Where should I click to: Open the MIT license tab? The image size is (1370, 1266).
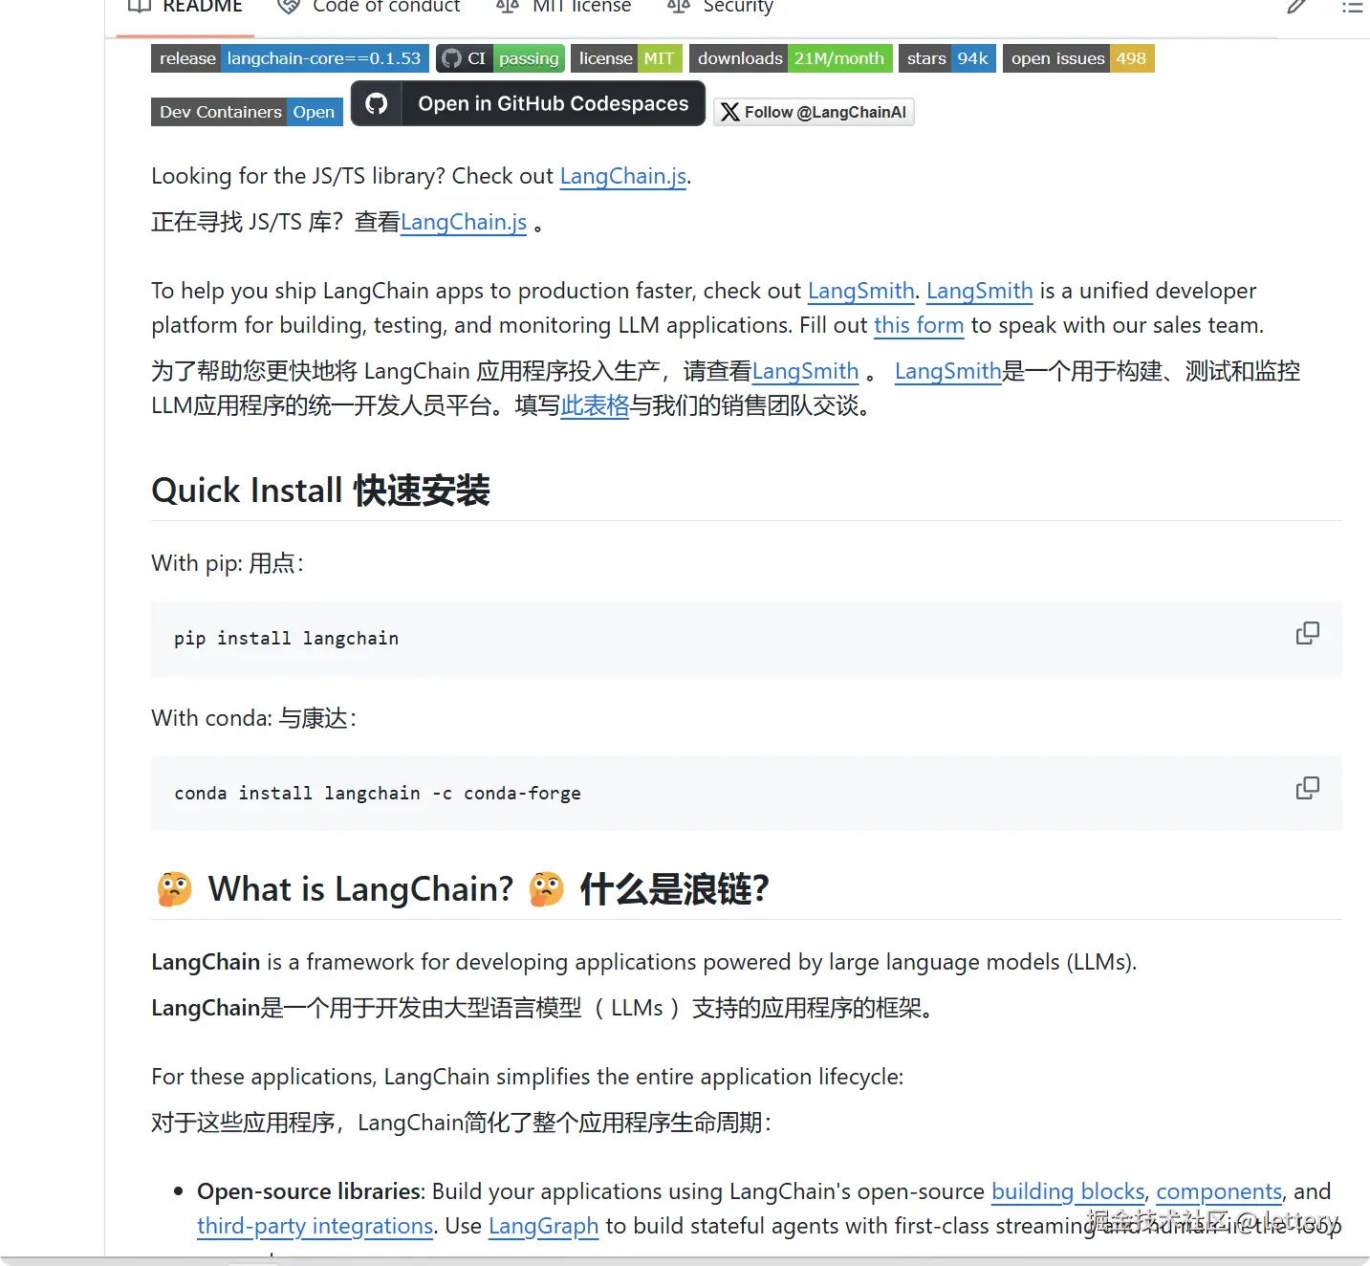(564, 7)
